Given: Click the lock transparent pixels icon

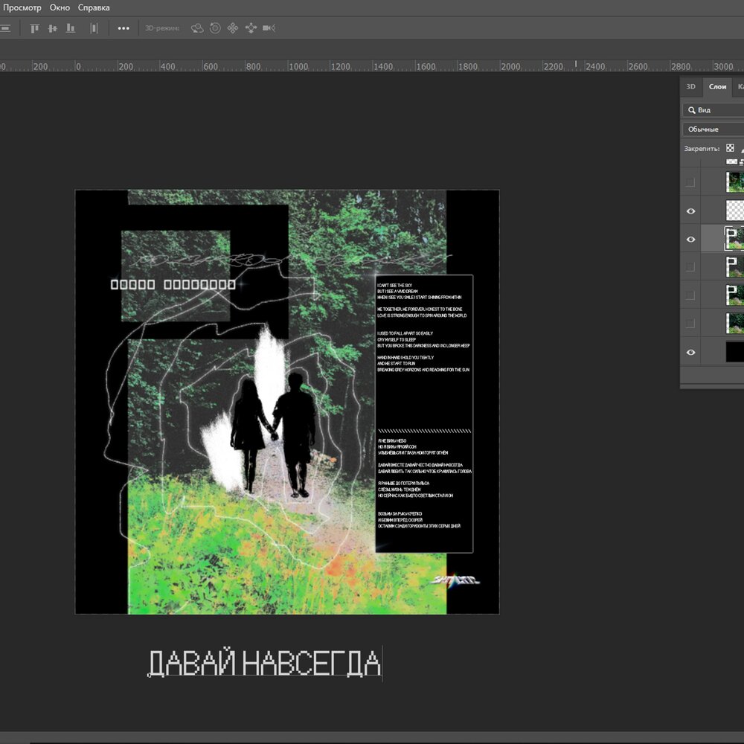Looking at the screenshot, I should 730,148.
